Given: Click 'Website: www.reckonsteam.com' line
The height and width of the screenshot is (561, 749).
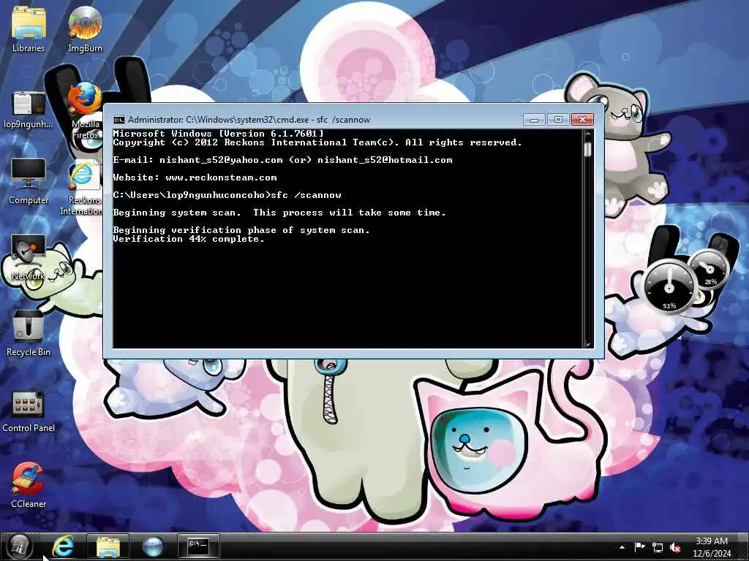Looking at the screenshot, I should 195,178.
